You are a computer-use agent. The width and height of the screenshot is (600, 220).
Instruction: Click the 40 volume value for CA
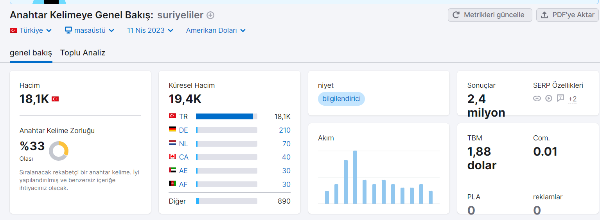(x=286, y=157)
